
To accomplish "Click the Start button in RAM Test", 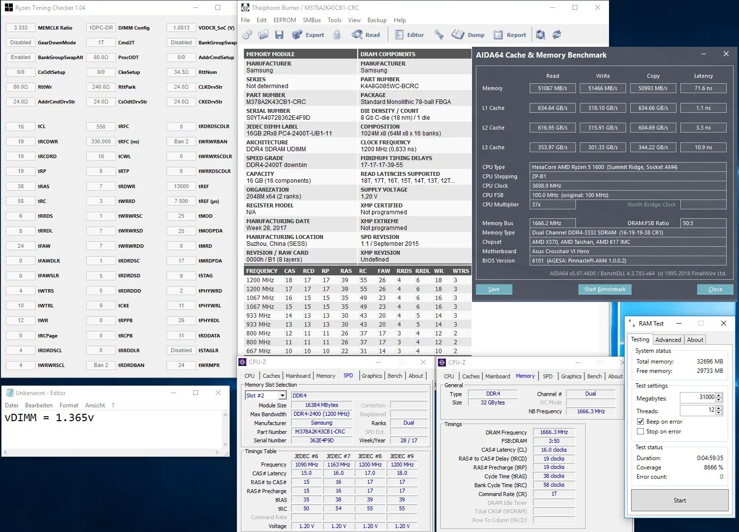I will (x=679, y=500).
